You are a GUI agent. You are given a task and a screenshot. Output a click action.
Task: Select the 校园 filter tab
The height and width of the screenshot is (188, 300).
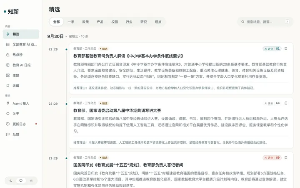tap(115, 22)
